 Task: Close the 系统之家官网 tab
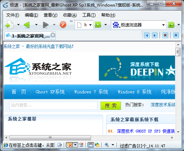click(53, 35)
